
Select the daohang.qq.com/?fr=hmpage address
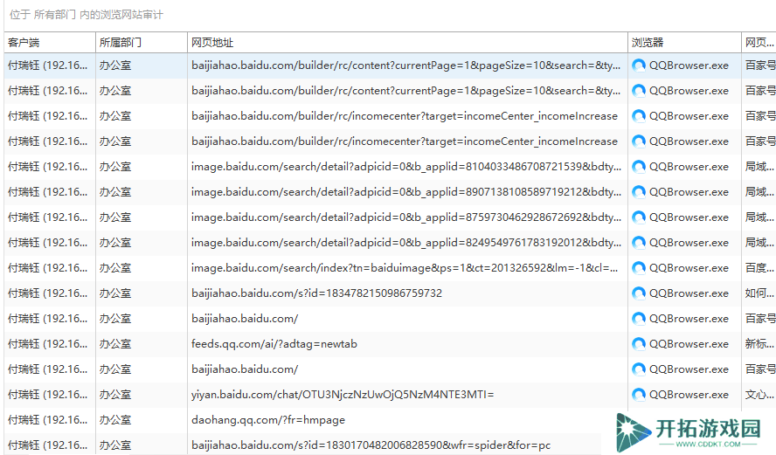click(x=268, y=420)
